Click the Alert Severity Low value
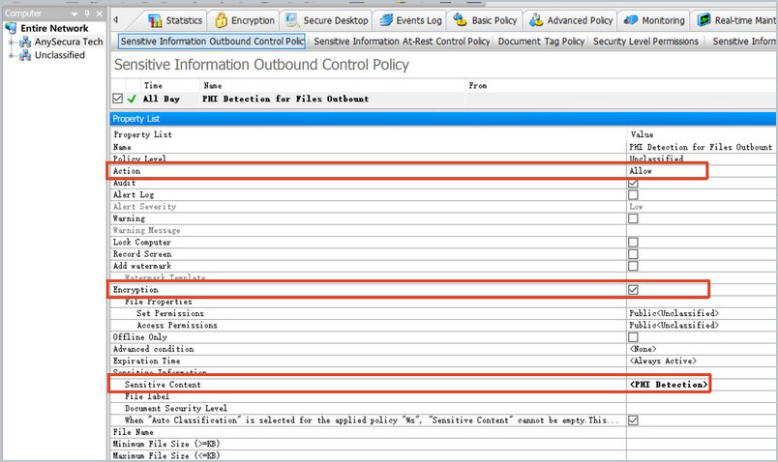 click(636, 207)
